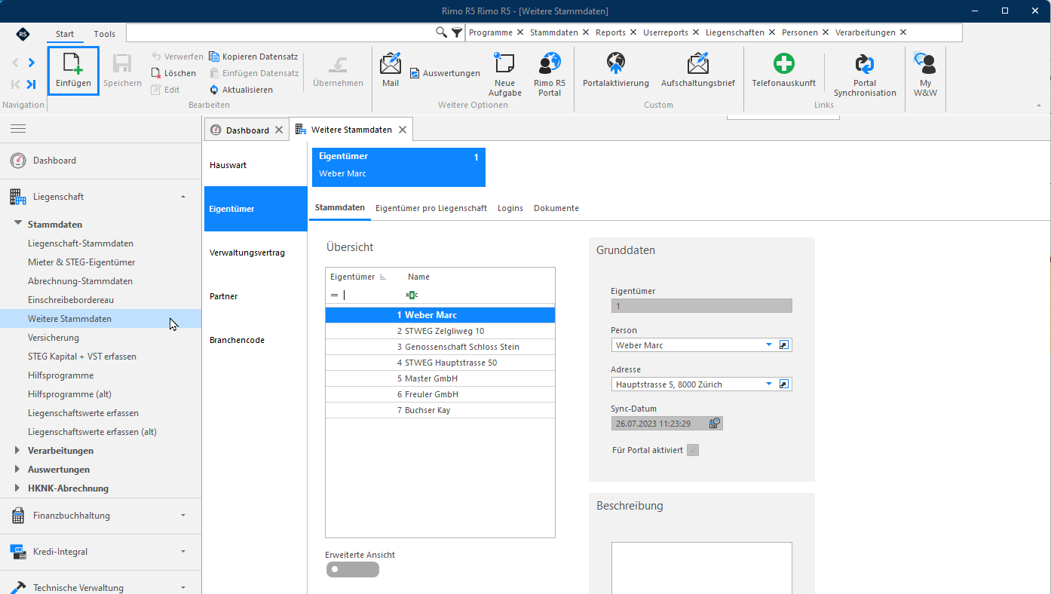Image resolution: width=1051 pixels, height=594 pixels.
Task: Toggle the hamburger sidebar menu
Action: (18, 129)
